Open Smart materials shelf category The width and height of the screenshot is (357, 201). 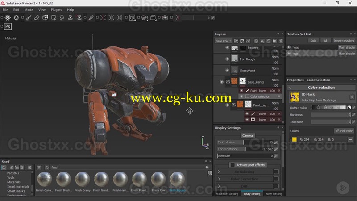point(18,186)
